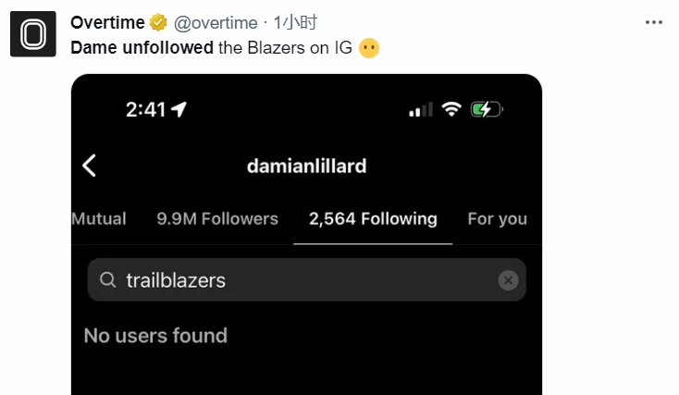Viewport: 679px width, 395px height.
Task: Tap the Wi-Fi status icon in the phone bar
Action: (451, 109)
